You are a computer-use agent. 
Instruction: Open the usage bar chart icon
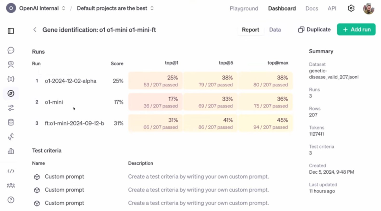click(11, 151)
